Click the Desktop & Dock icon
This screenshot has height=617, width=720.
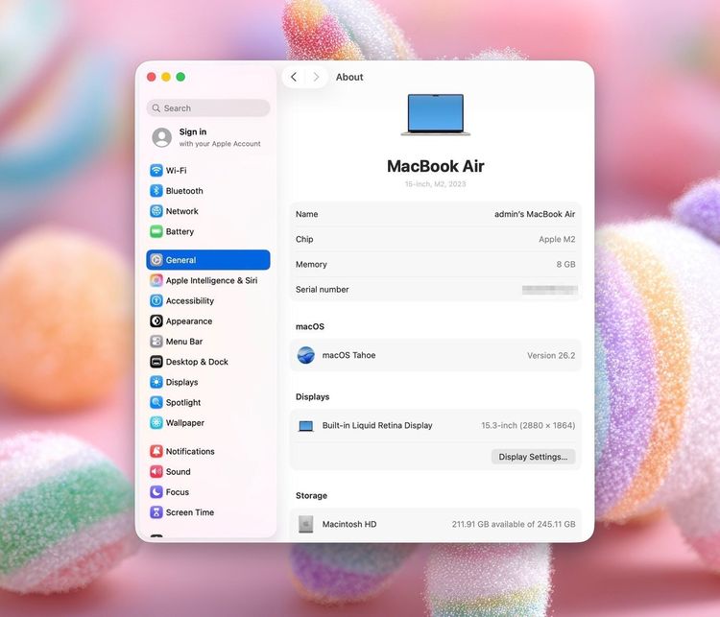(156, 362)
